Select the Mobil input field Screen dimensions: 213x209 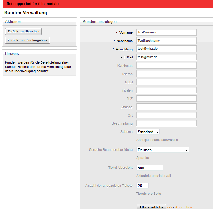[166, 82]
